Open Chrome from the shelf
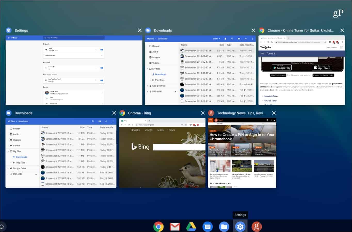Image resolution: width=352 pixels, height=232 pixels. coord(158,227)
